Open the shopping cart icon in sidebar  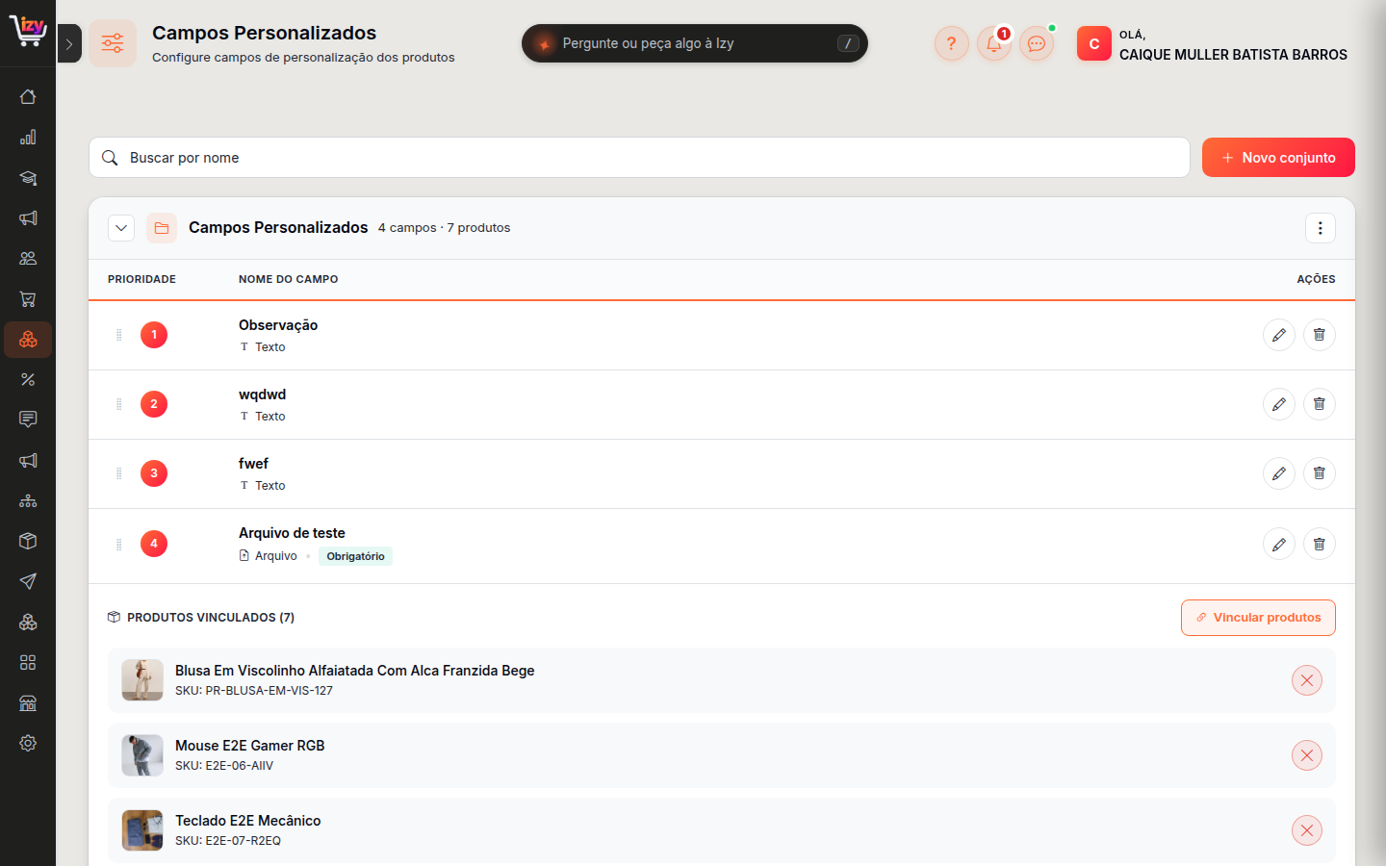point(28,299)
